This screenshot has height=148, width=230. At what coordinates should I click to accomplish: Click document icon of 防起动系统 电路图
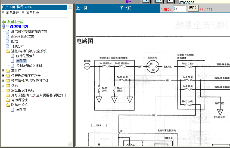tap(13, 110)
